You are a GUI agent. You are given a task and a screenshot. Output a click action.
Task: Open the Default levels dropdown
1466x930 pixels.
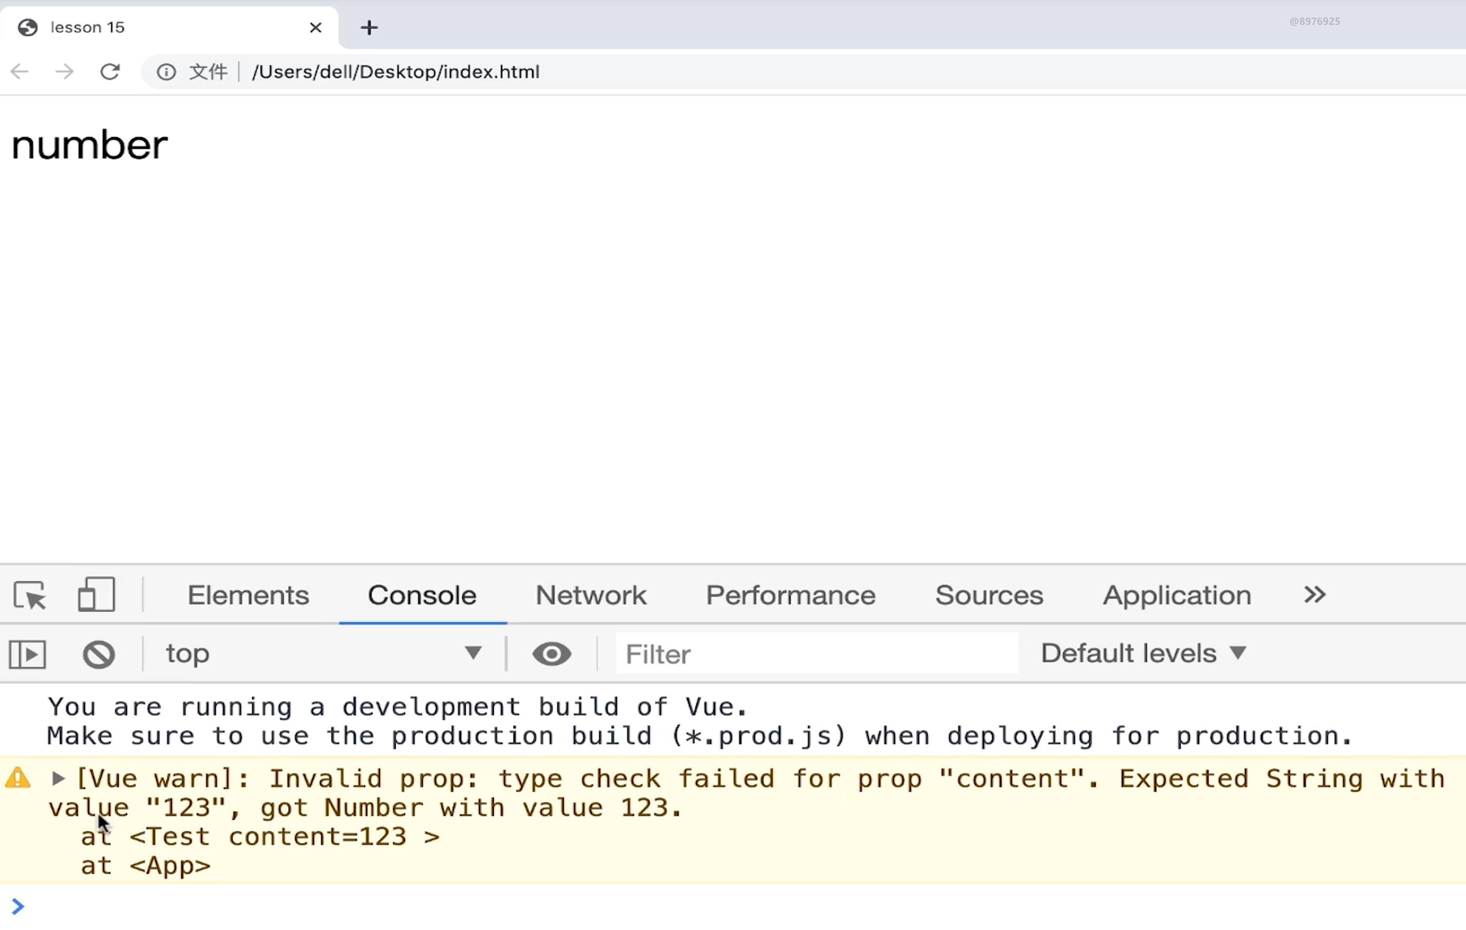1143,653
